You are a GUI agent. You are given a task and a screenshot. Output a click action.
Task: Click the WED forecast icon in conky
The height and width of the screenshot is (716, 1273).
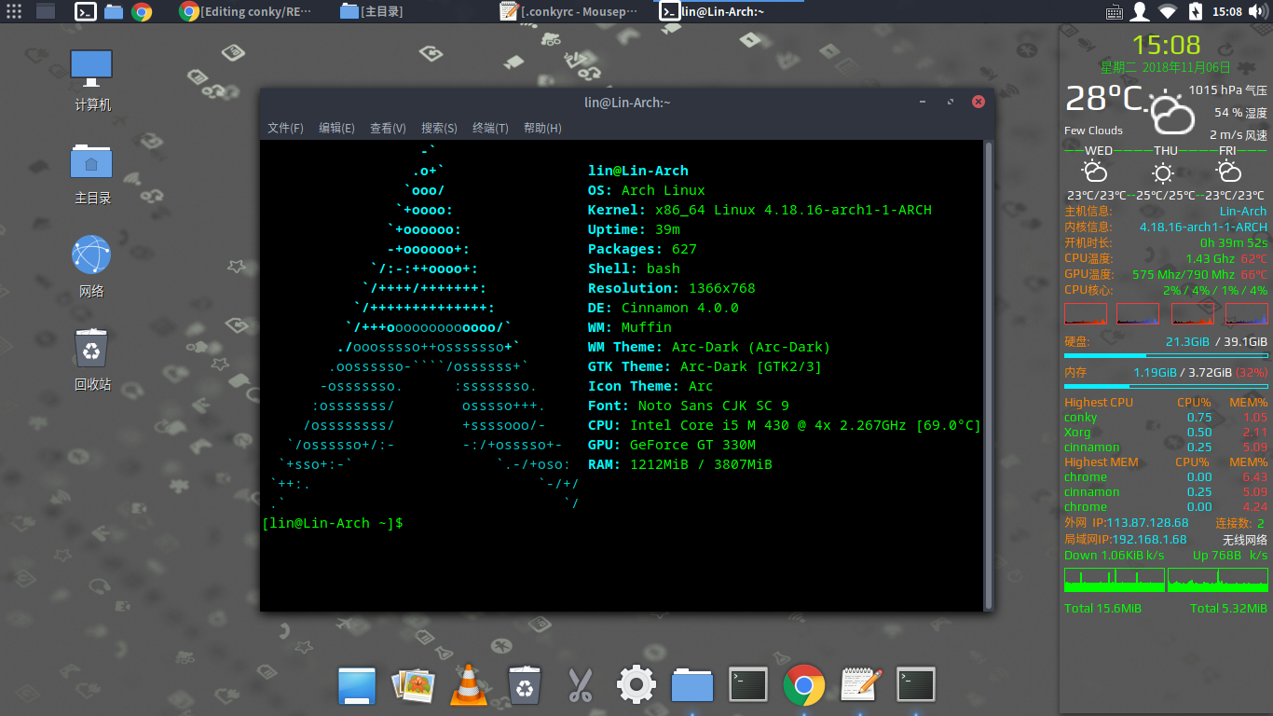tap(1094, 172)
